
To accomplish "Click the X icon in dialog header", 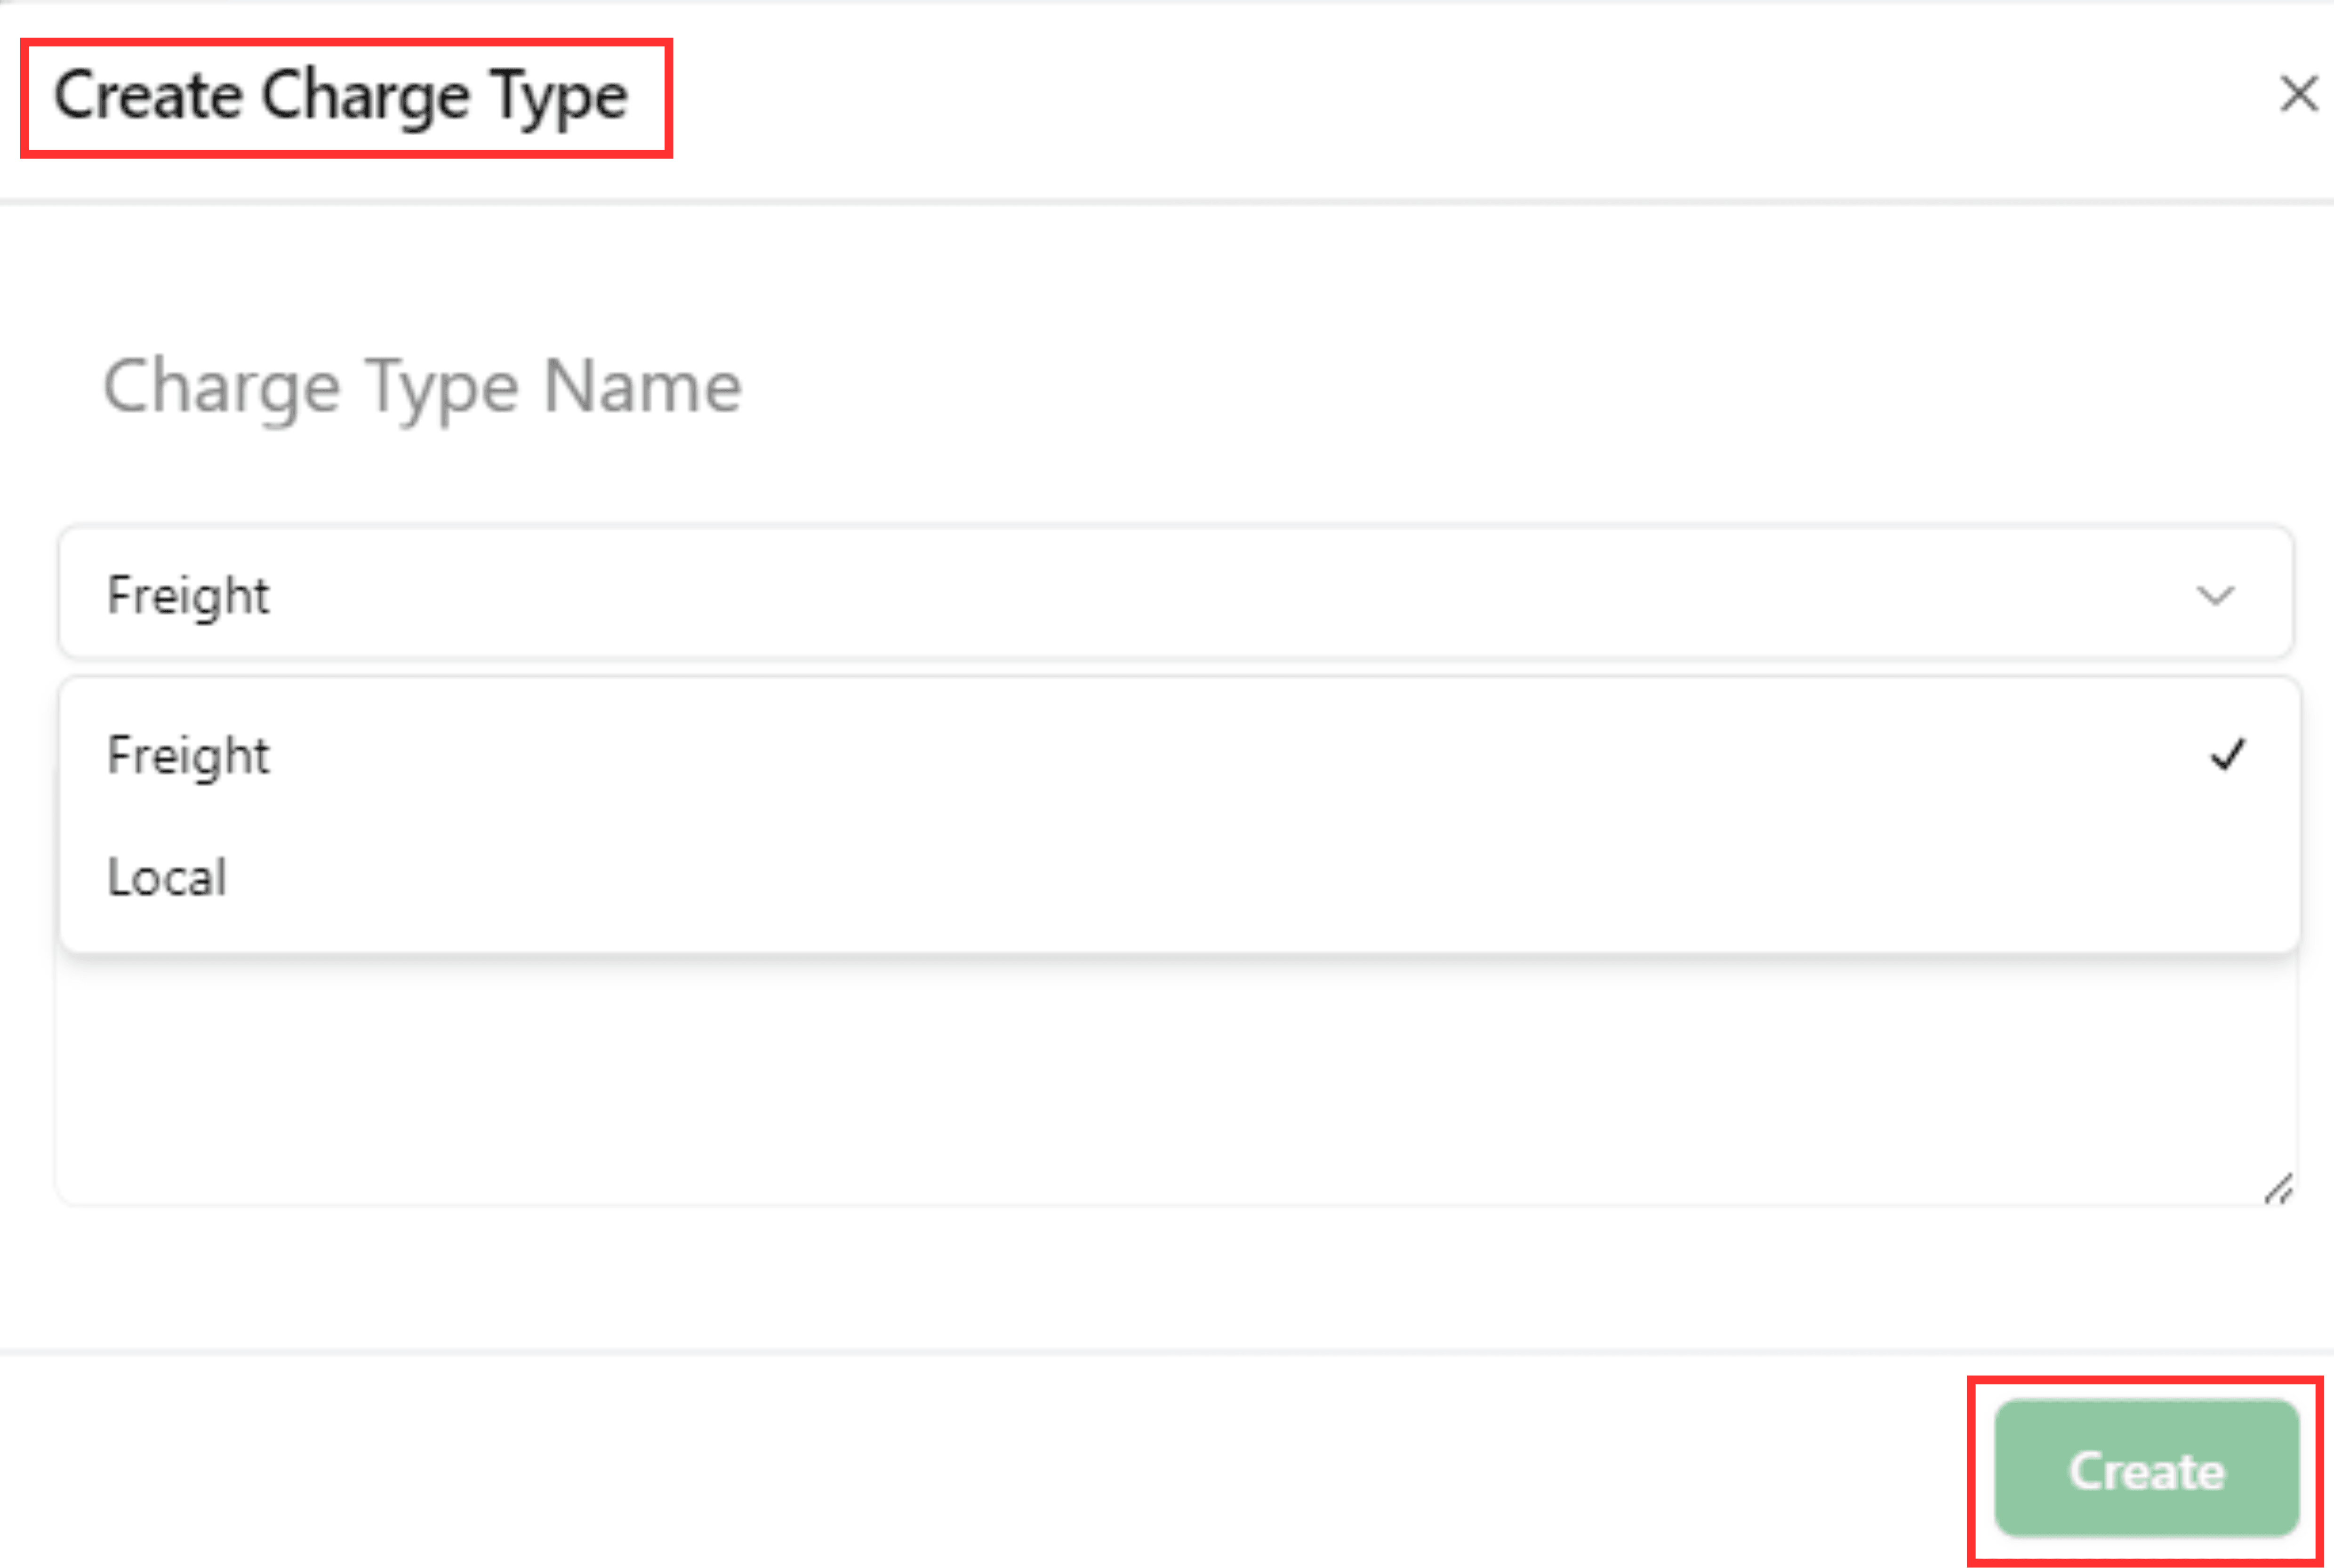I will tap(2298, 95).
